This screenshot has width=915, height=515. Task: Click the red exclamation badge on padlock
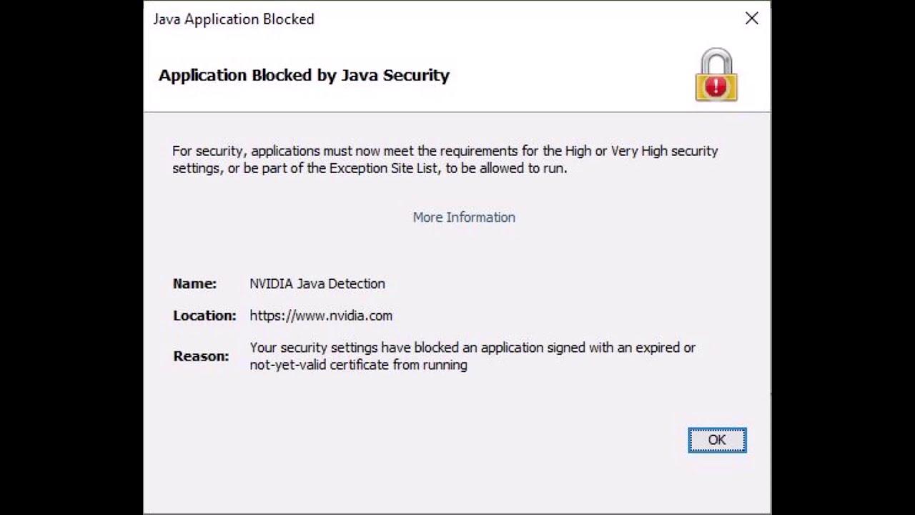(716, 87)
